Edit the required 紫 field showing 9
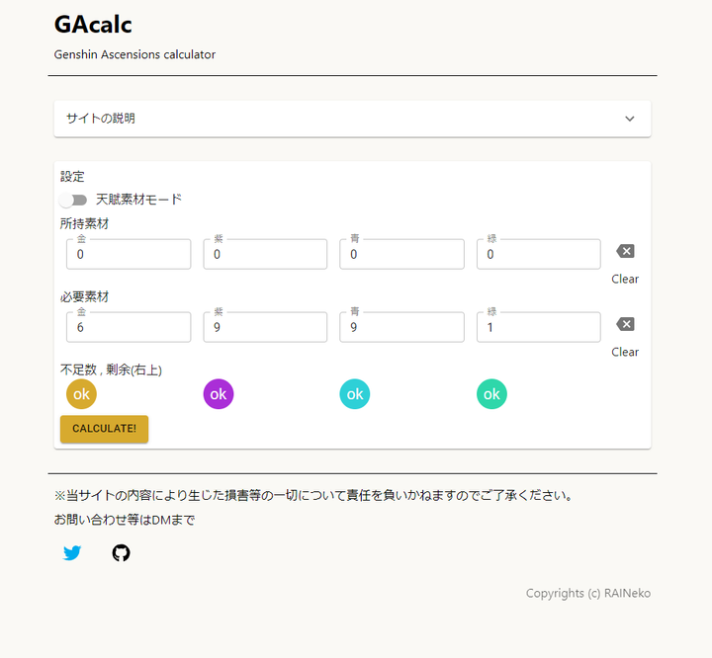 (x=265, y=328)
